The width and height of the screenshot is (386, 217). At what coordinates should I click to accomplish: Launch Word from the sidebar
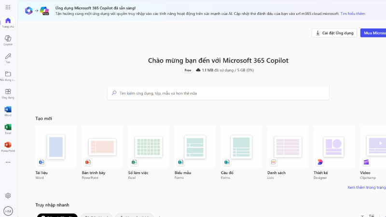(x=8, y=110)
